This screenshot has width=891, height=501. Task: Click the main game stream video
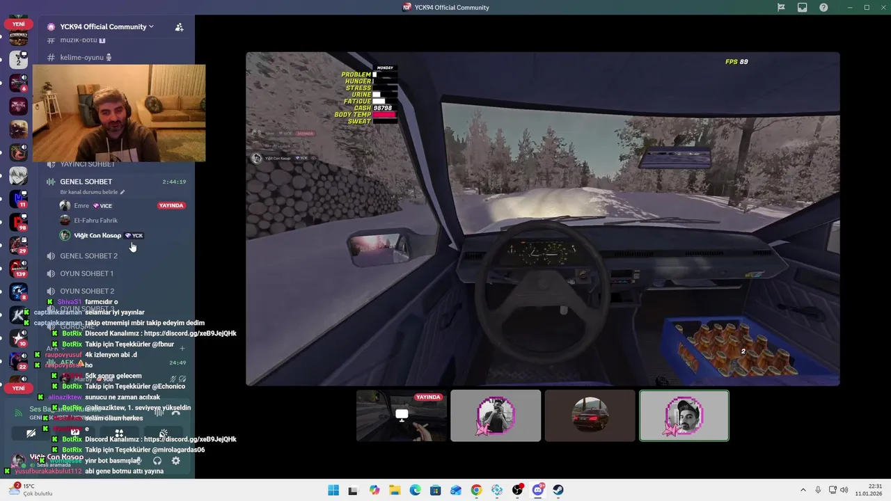point(542,218)
